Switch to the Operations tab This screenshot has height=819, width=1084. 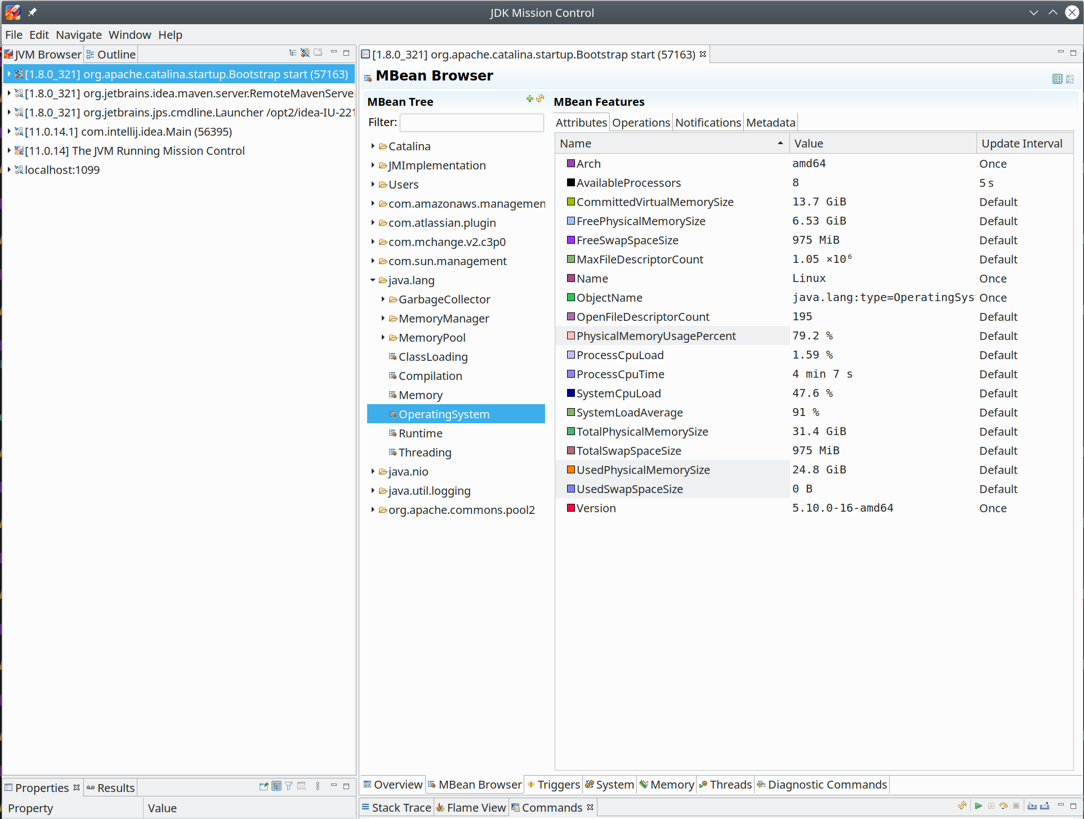[x=641, y=123]
